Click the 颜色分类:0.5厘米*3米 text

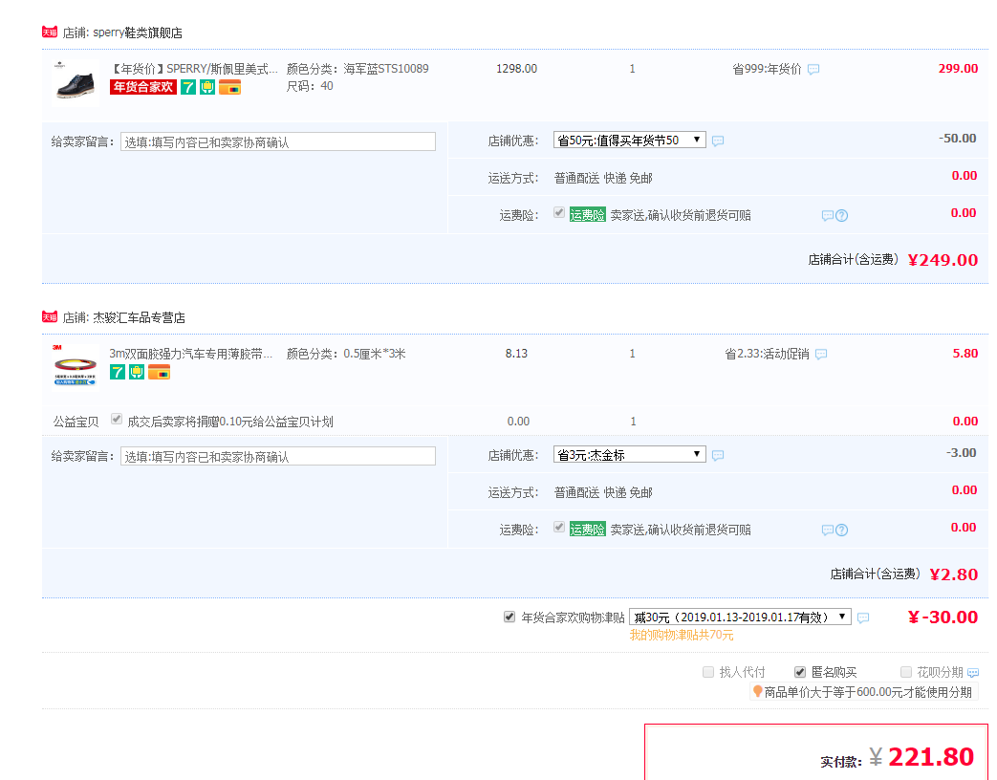pyautogui.click(x=346, y=354)
